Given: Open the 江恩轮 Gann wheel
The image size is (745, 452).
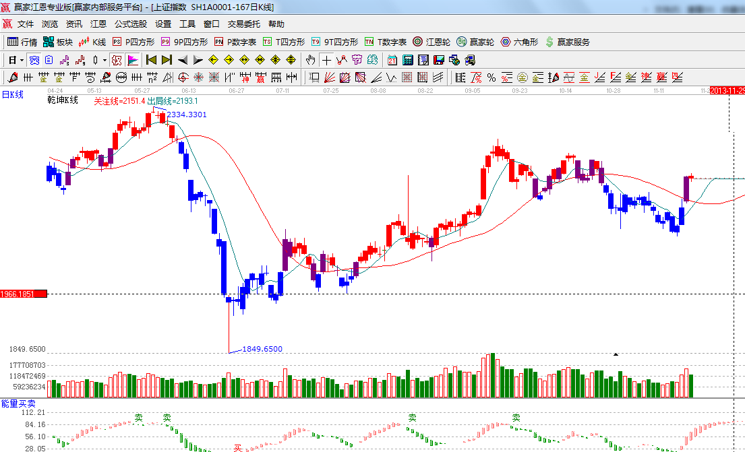Looking at the screenshot, I should (x=431, y=42).
